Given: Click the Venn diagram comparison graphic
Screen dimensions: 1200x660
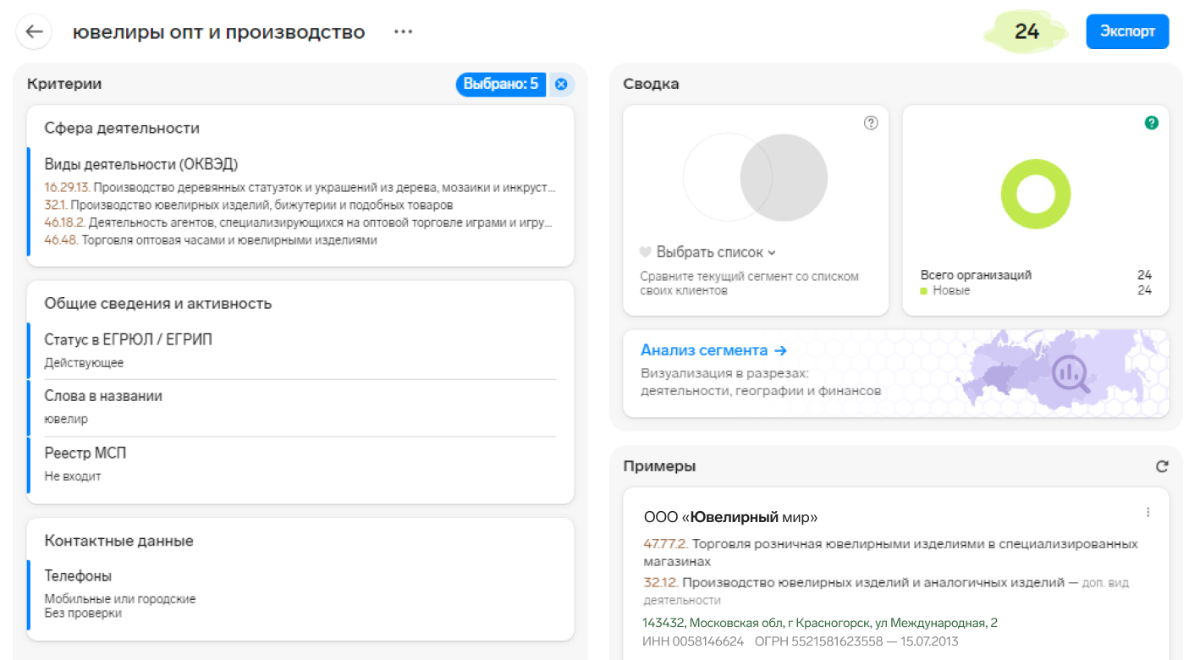Looking at the screenshot, I should pyautogui.click(x=755, y=178).
